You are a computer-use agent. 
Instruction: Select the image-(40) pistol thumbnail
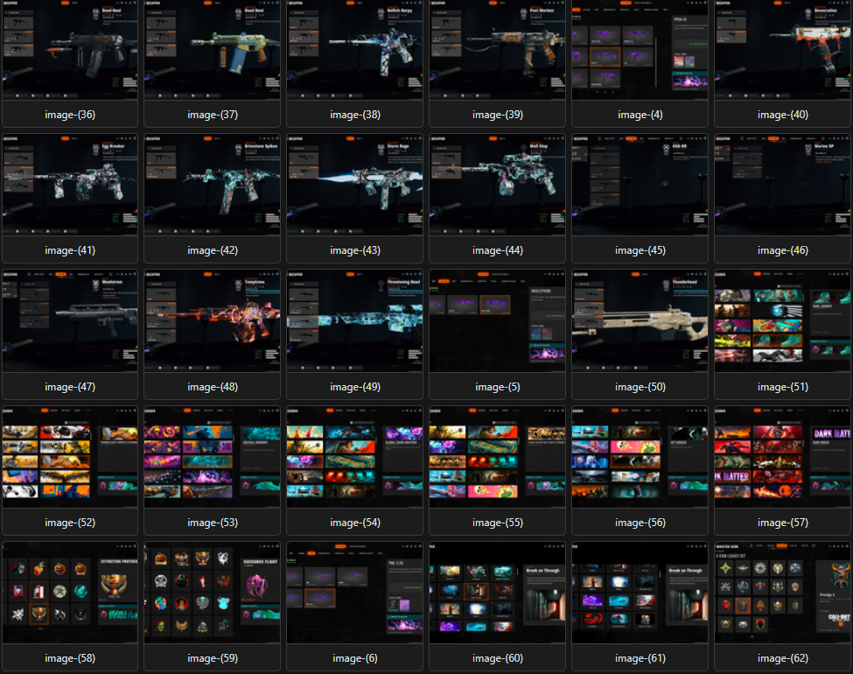coord(782,50)
